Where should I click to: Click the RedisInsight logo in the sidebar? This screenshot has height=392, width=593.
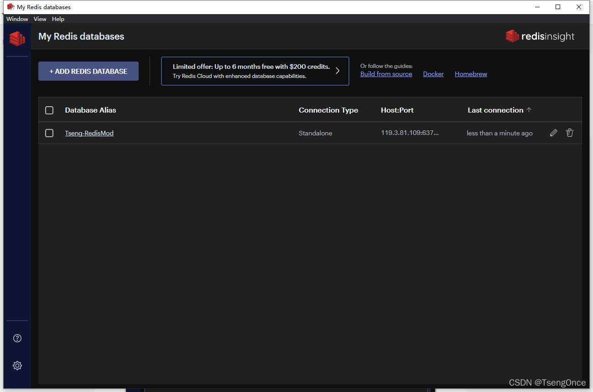click(x=17, y=39)
